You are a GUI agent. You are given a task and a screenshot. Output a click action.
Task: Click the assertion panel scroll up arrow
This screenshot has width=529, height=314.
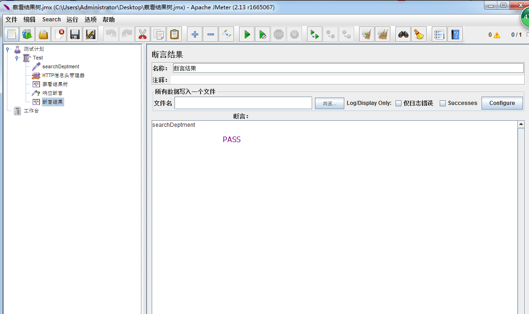click(521, 124)
